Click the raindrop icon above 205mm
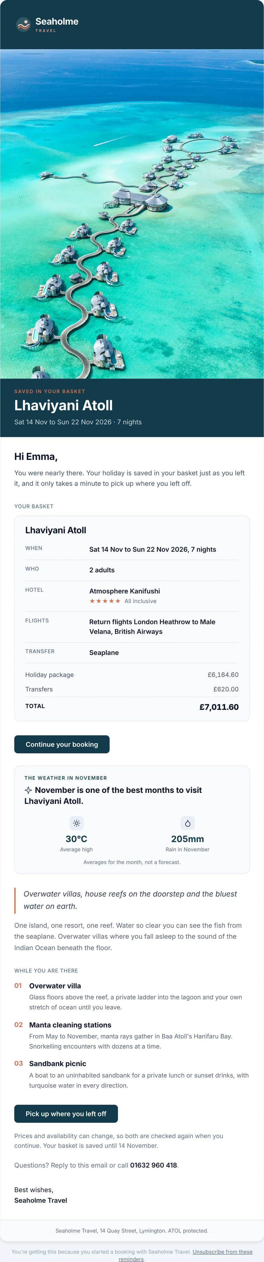Viewport: 264px width, 1262px height. tap(188, 823)
